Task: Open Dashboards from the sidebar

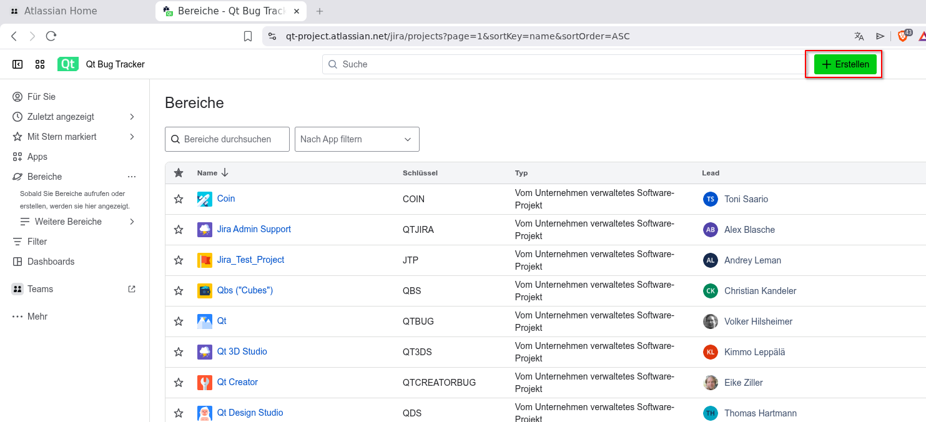Action: coord(51,262)
